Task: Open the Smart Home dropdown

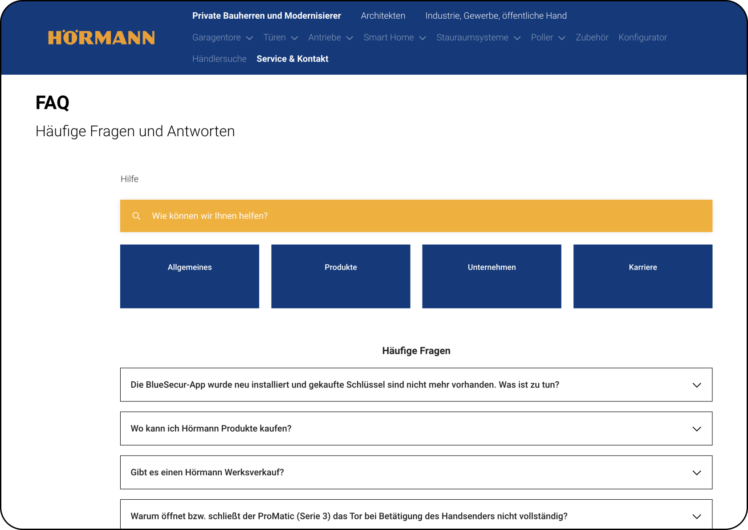Action: coord(394,38)
